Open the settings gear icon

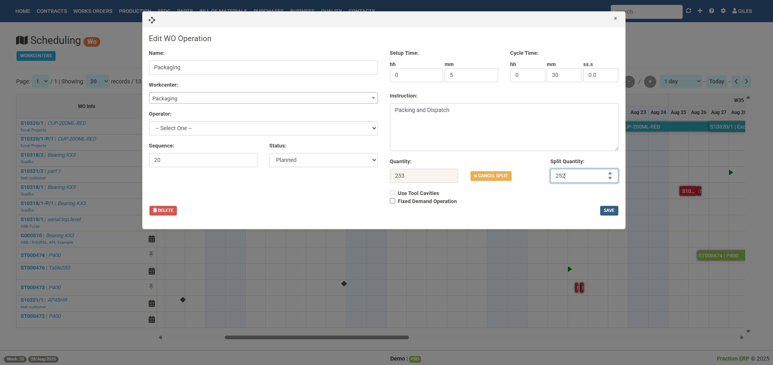pos(723,11)
